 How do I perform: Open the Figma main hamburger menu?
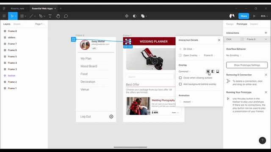click(x=4, y=16)
